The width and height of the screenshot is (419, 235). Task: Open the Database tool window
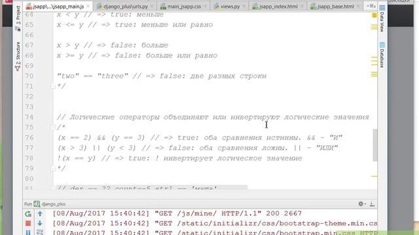pyautogui.click(x=382, y=55)
